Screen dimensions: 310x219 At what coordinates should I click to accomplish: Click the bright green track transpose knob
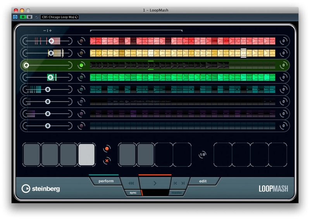284,77
